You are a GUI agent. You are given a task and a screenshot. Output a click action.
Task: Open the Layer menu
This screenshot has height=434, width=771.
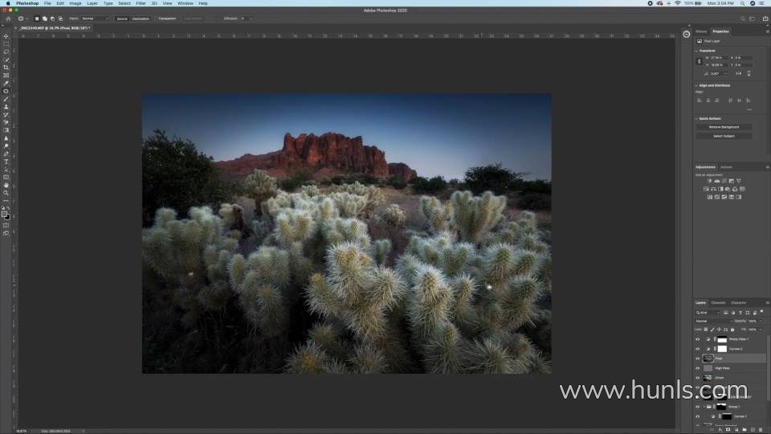tap(92, 3)
